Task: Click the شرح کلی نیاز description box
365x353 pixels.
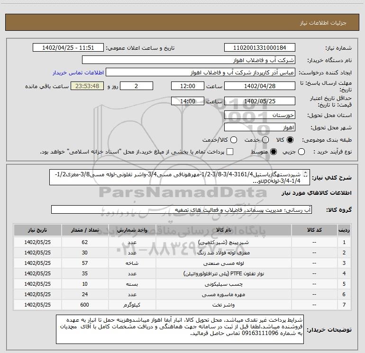Action: coord(180,177)
